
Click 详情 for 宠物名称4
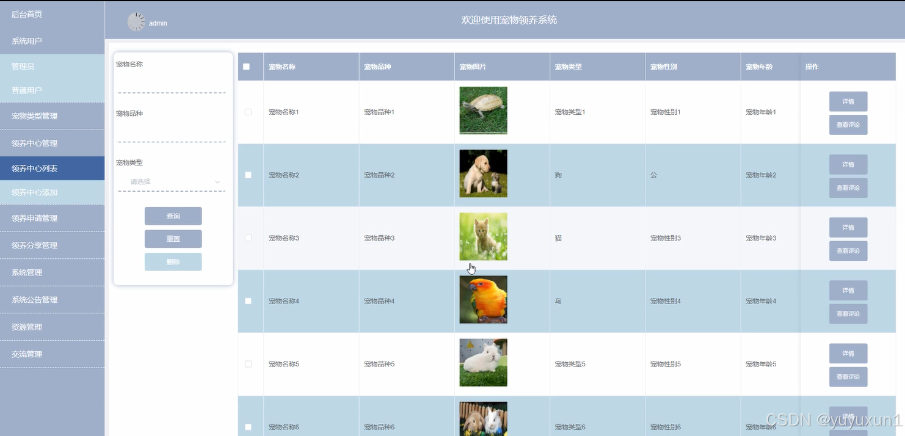click(x=848, y=290)
